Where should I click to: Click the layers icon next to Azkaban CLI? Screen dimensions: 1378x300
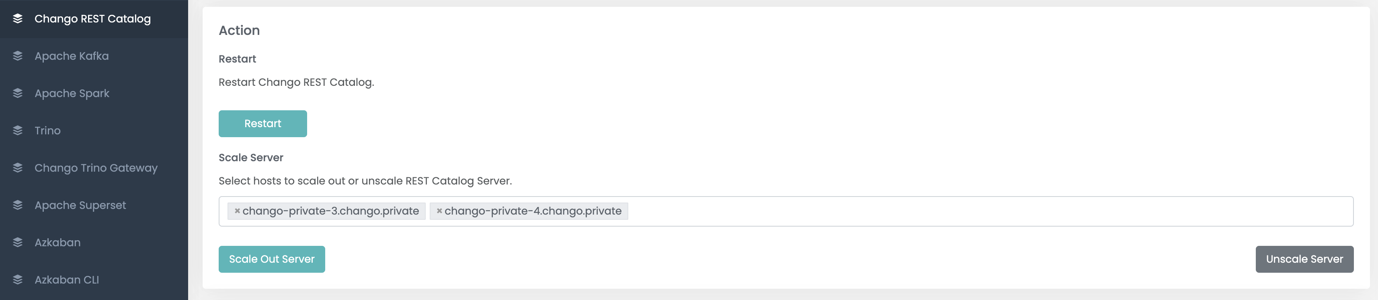click(x=18, y=280)
